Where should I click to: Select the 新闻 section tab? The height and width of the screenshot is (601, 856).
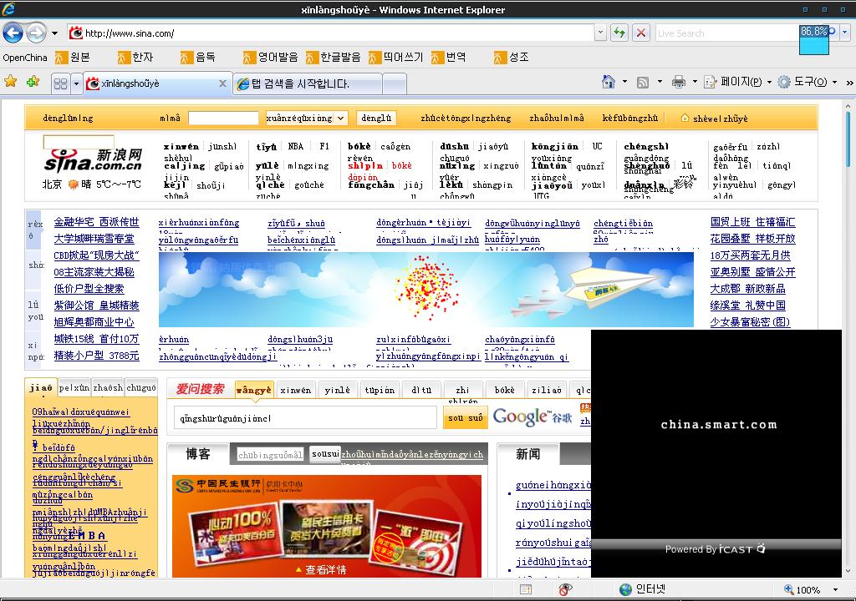(x=528, y=454)
